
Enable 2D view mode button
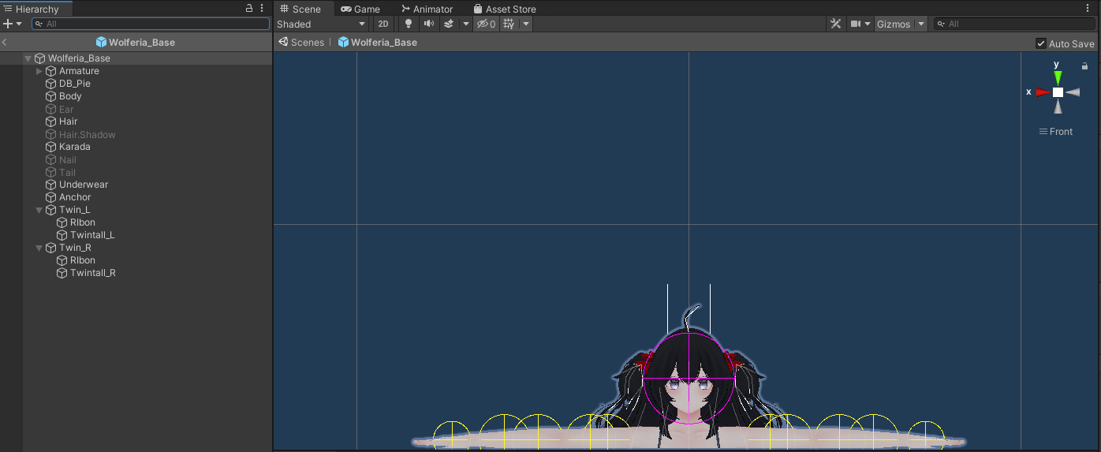(x=383, y=24)
